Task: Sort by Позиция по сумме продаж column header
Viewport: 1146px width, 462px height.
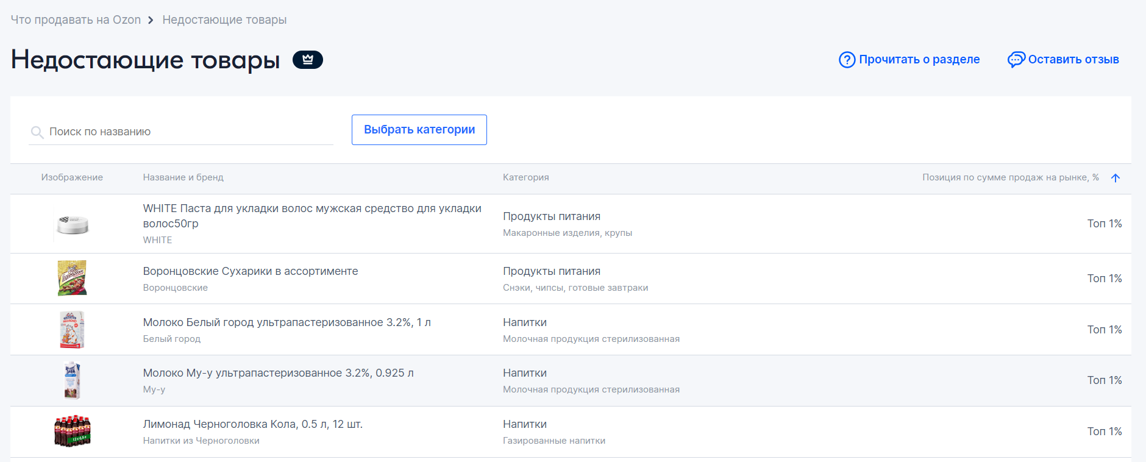Action: coord(1010,177)
